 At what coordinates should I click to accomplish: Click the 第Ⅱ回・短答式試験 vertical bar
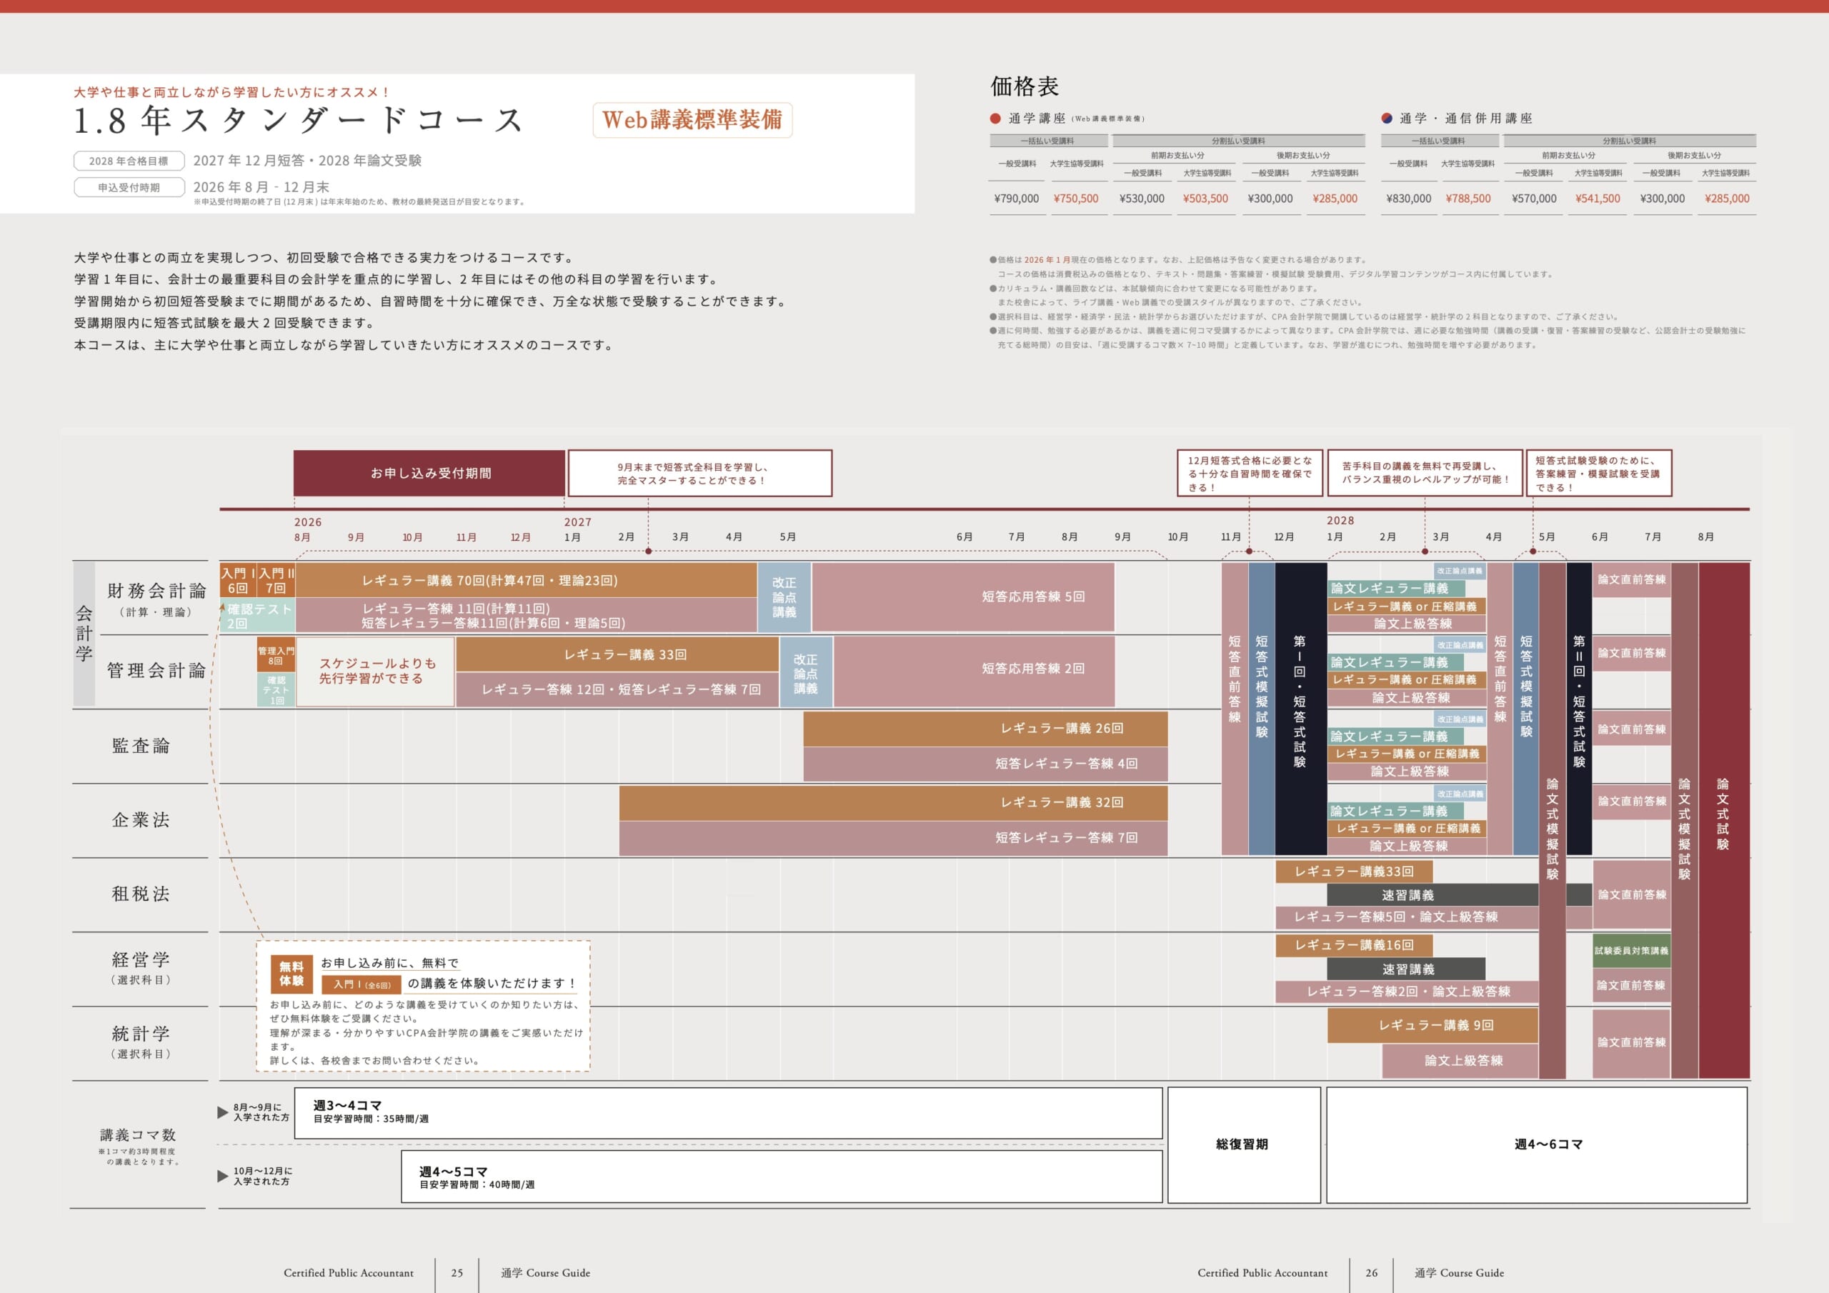(1579, 708)
